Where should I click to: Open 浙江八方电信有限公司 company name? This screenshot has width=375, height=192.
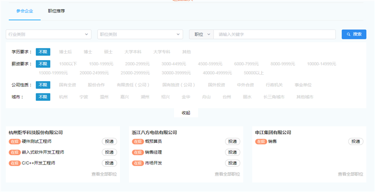pyautogui.click(x=154, y=132)
